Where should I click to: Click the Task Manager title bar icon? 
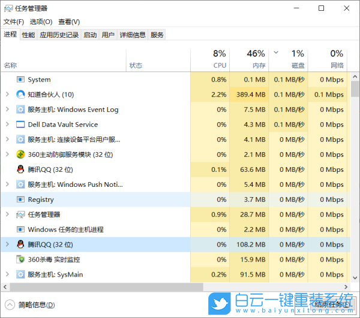point(8,9)
